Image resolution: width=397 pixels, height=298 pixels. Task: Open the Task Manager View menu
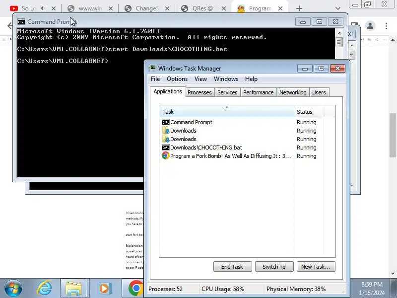200,79
